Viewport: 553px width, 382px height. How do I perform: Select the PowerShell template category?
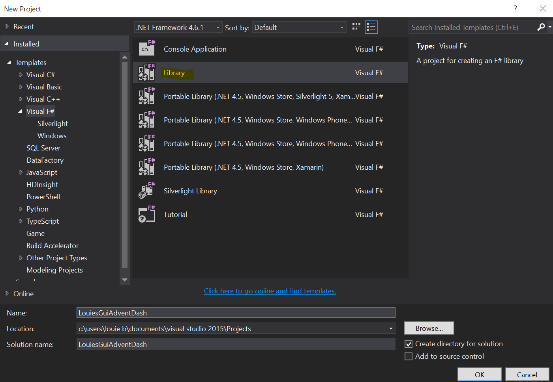point(43,197)
